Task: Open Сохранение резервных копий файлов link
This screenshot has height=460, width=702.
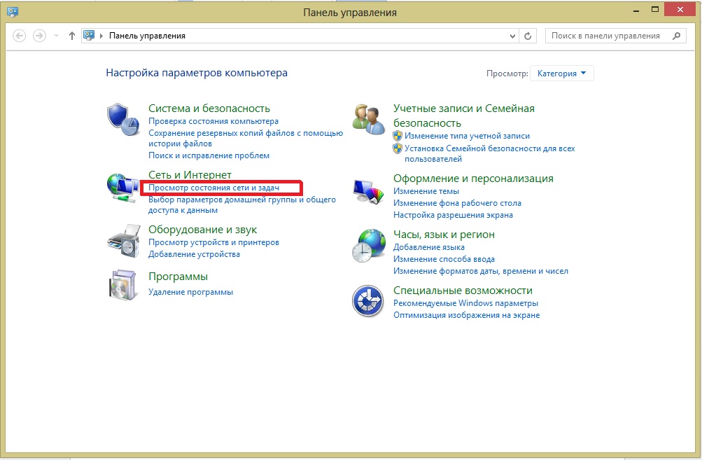Action: coord(246,139)
